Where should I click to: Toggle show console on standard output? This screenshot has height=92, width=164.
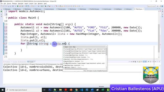coord(144,62)
